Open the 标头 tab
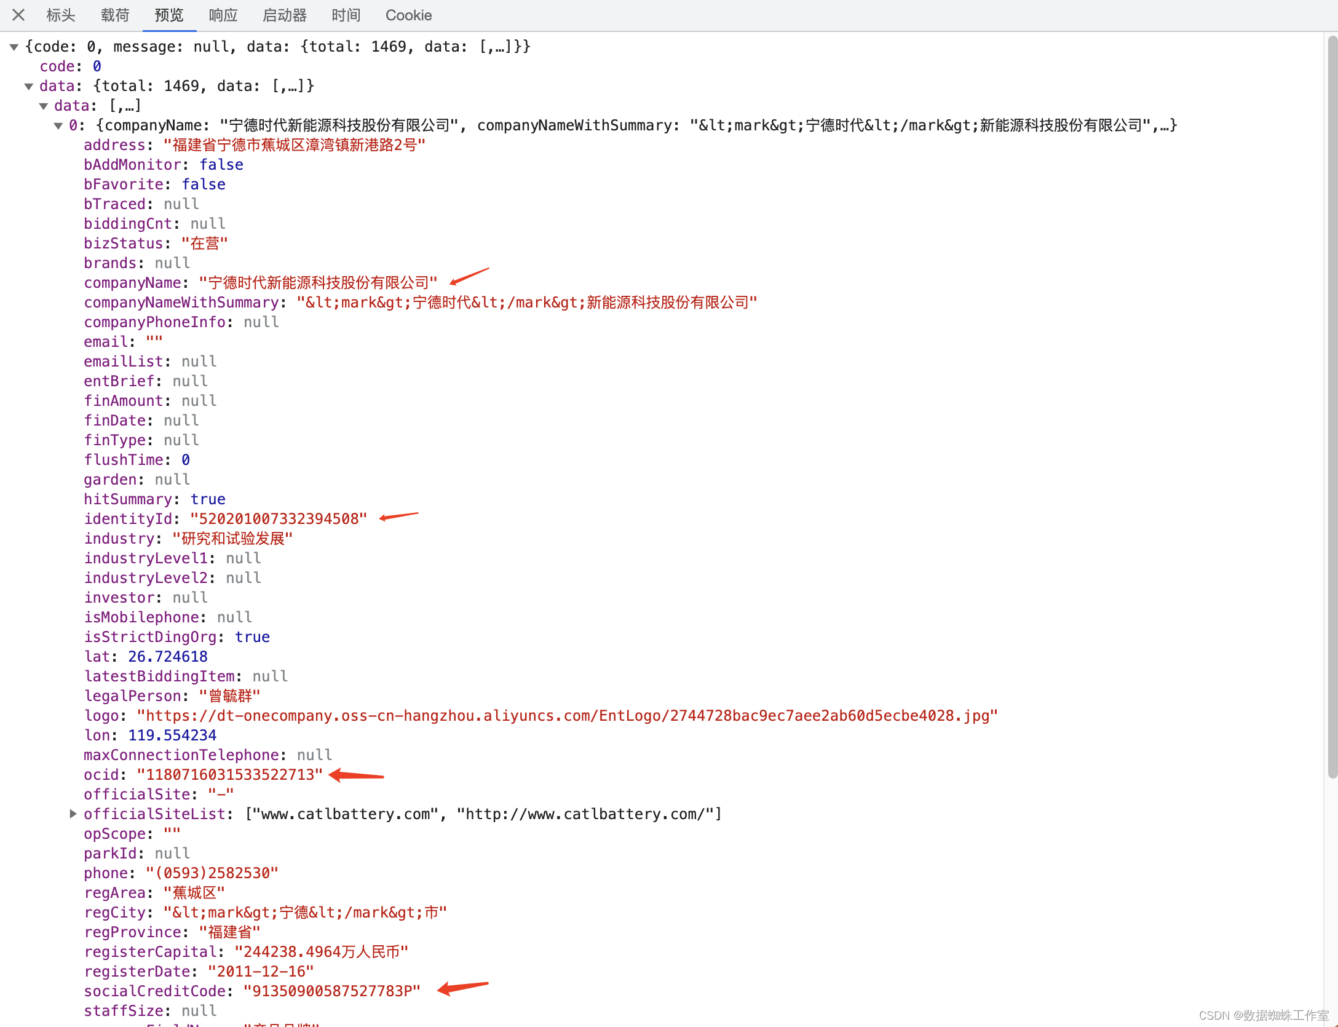1338x1027 pixels. point(61,15)
